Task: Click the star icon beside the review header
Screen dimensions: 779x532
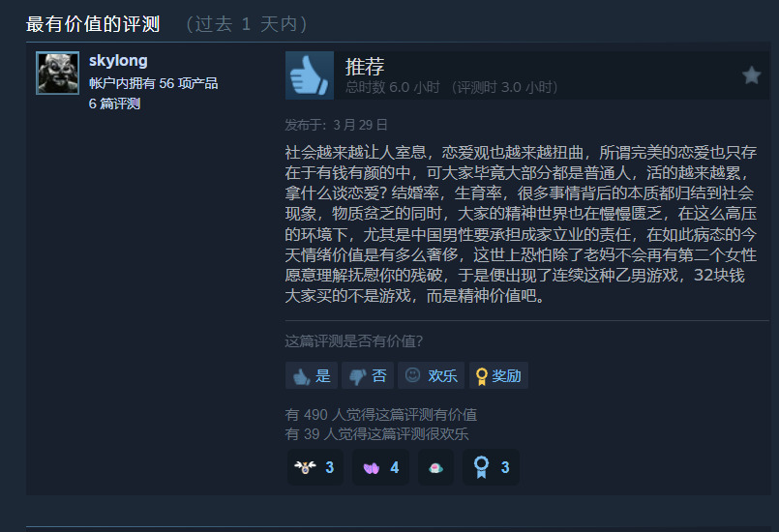Action: coord(751,75)
